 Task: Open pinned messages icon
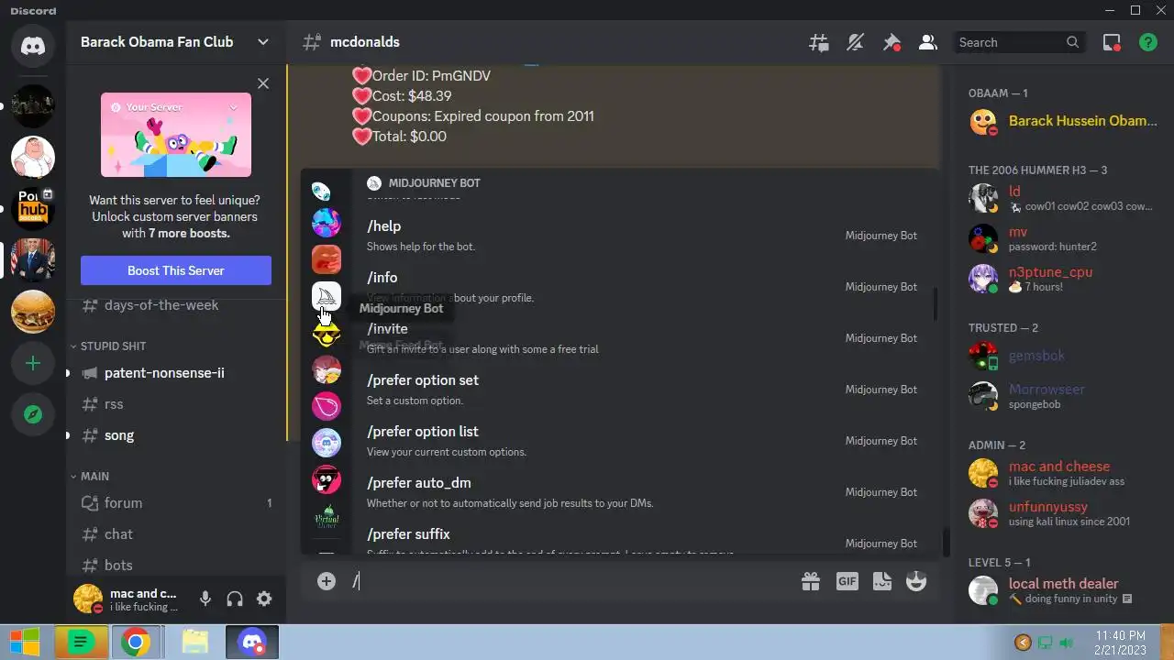pos(892,42)
